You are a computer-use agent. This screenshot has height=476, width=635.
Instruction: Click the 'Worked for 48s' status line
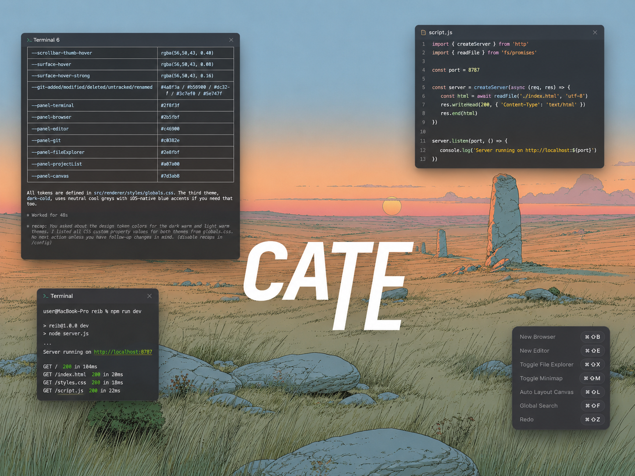pyautogui.click(x=47, y=215)
